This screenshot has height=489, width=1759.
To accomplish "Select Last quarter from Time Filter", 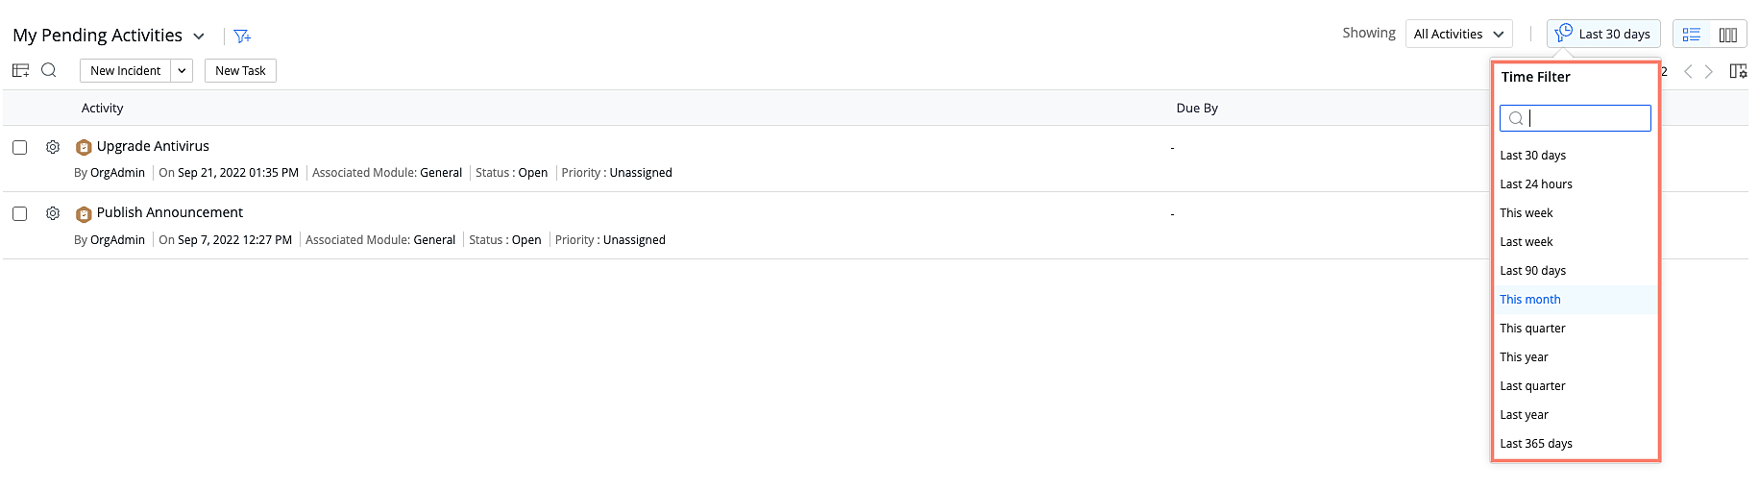I will tap(1532, 386).
